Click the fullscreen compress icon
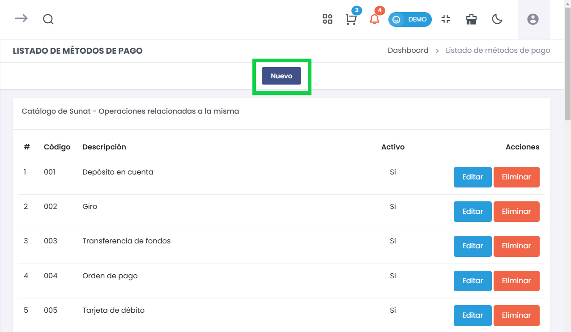The height and width of the screenshot is (332, 571). coord(446,19)
